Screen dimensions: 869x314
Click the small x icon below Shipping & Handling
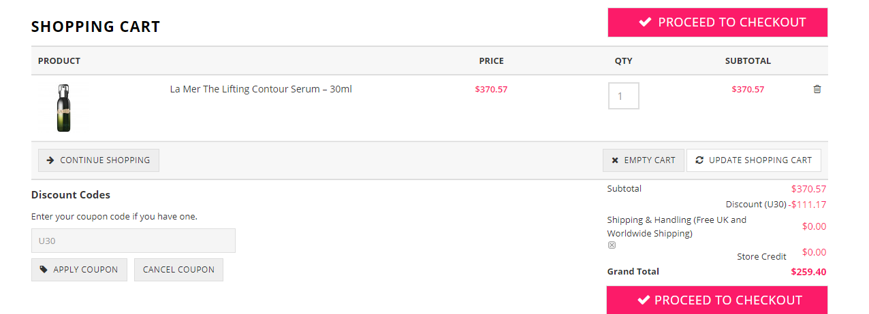[x=612, y=245]
